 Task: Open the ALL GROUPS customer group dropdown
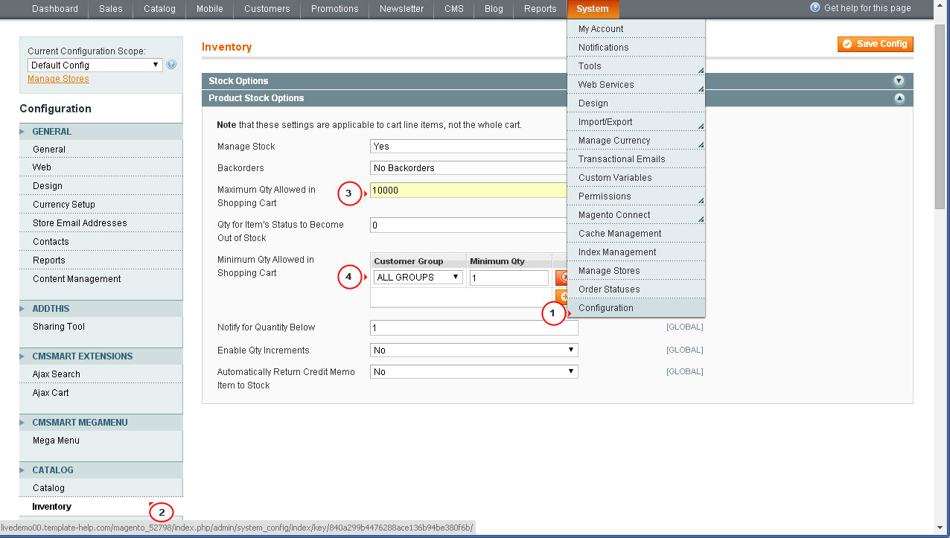click(418, 278)
